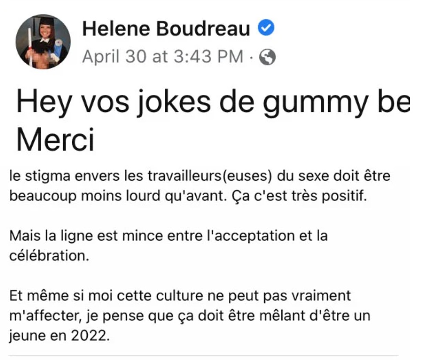The height and width of the screenshot is (360, 425).
Task: Click the horizontal divider below the post
Action: tap(203, 355)
